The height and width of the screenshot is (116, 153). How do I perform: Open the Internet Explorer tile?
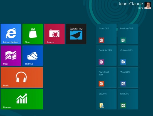click(11, 34)
